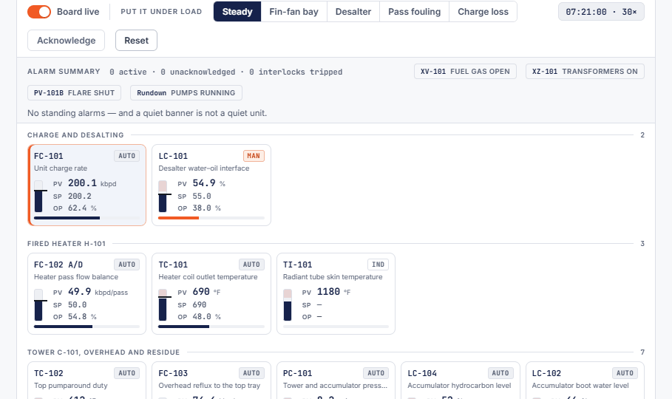Open the LC-102 Accumulator boot water card
The height and width of the screenshot is (399, 672).
tap(585, 380)
